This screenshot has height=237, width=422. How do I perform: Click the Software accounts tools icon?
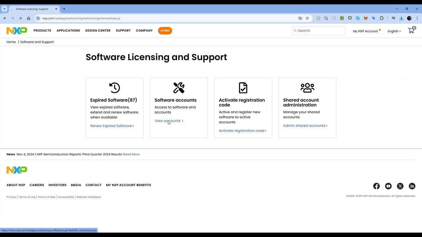[179, 88]
